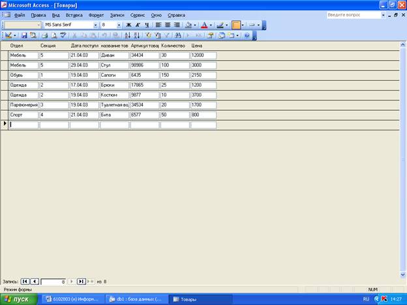Jump to the last record
This screenshot has height=305, width=407.
(81, 282)
